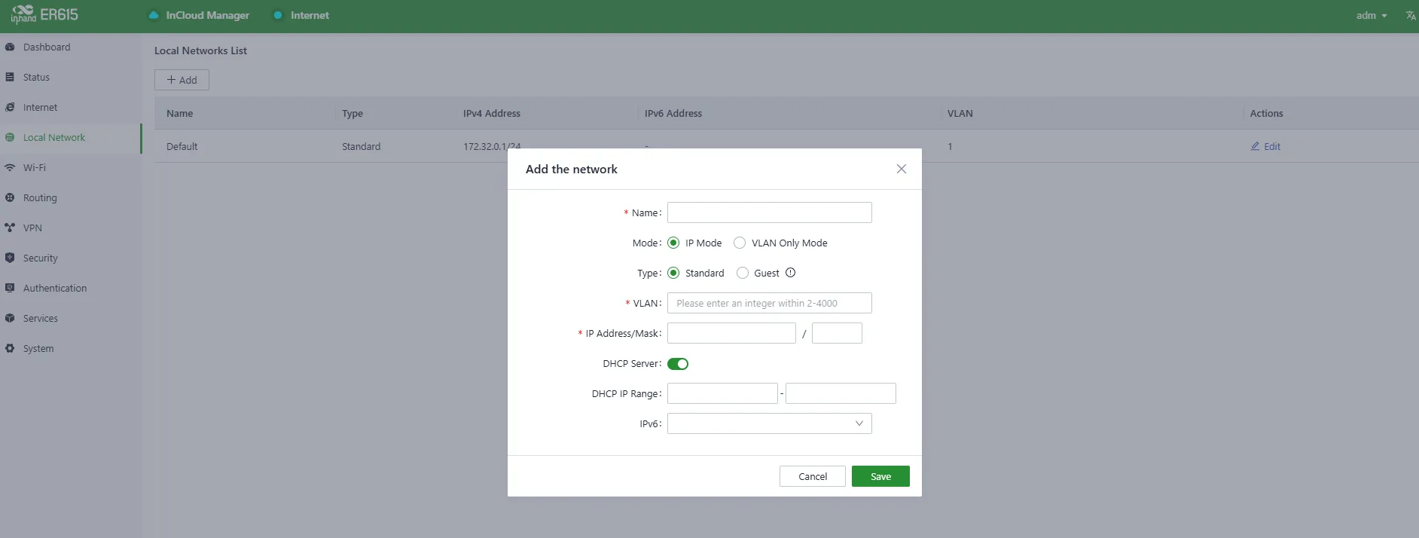Open the adm user dropdown menu
The width and height of the screenshot is (1419, 538).
point(1372,15)
